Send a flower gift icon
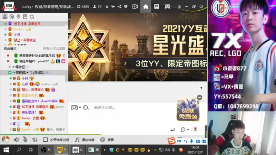This screenshot has width=276, height=155. pyautogui.click(x=195, y=130)
